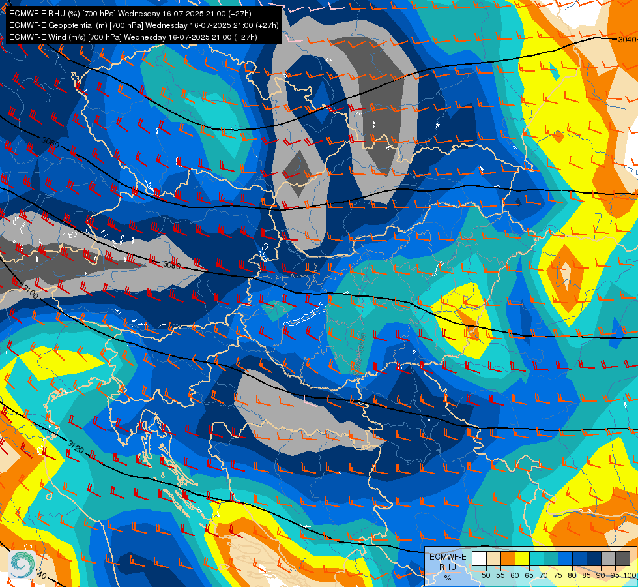Pick the light gray 90-95 legend swatch
638x587 pixels.
point(608,558)
